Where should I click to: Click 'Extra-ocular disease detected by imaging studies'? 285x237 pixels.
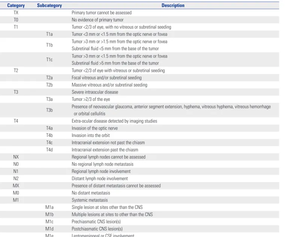pyautogui.click(x=114, y=121)
